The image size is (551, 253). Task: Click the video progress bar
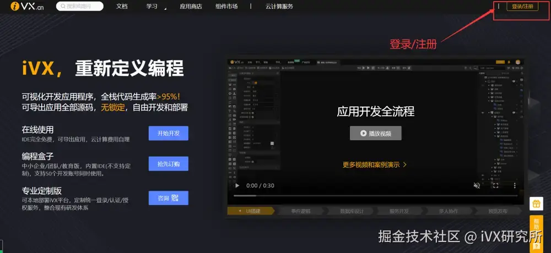pos(375,195)
